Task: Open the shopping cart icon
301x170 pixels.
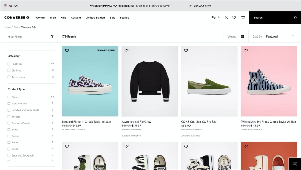Action: [243, 17]
